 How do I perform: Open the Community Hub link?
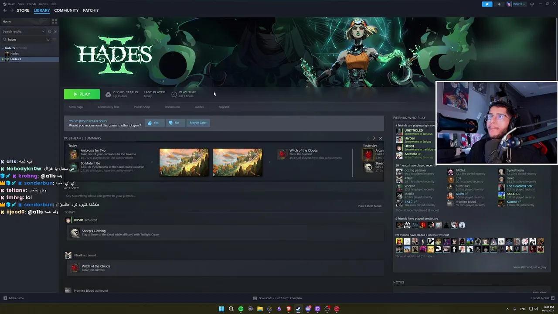tap(109, 107)
